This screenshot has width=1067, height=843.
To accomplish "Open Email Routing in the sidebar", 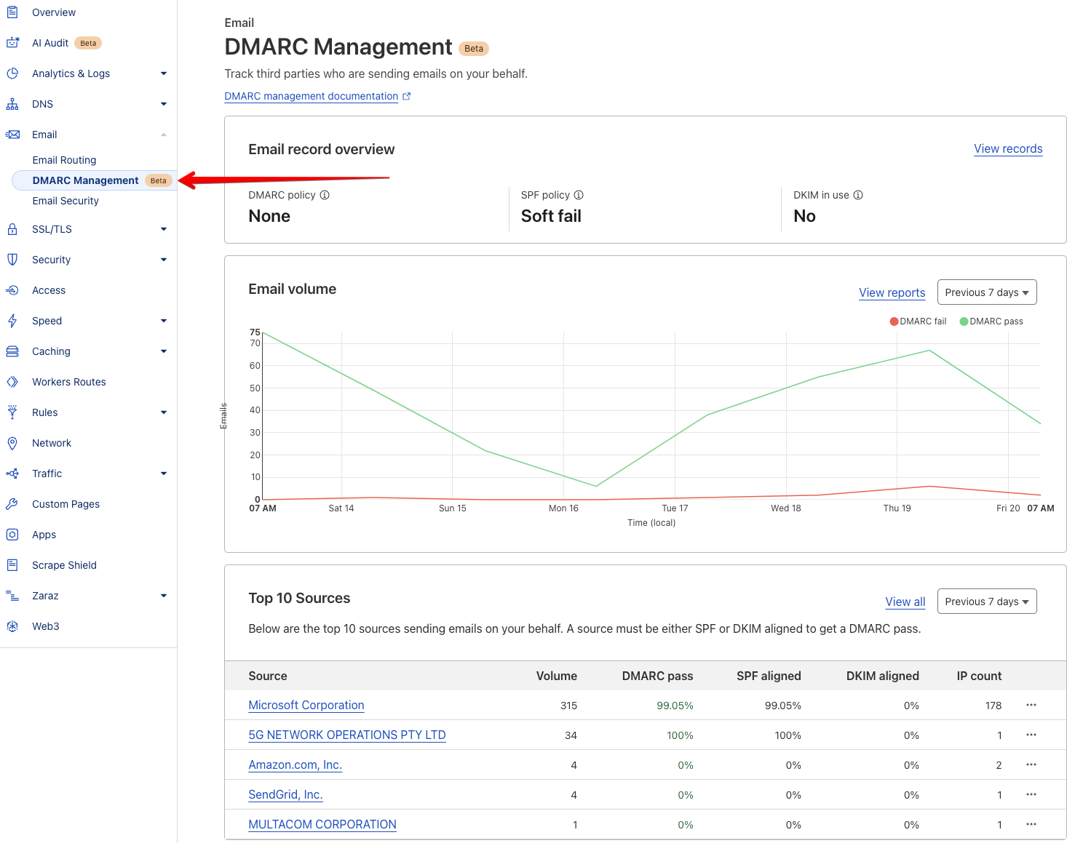I will coord(64,160).
